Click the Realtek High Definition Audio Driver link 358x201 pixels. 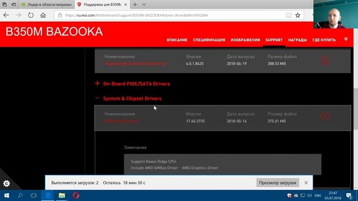coord(136,64)
